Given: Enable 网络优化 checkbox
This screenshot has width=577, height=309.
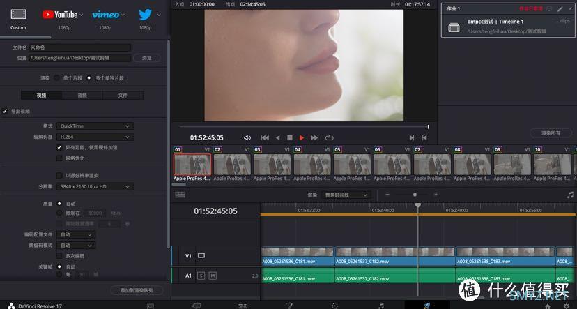Looking at the screenshot, I should coord(59,158).
